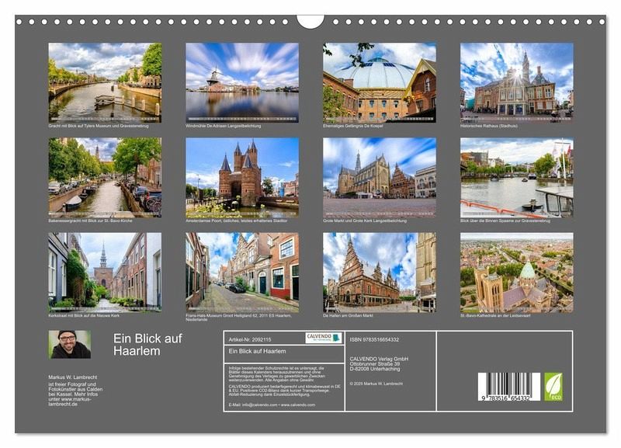Click the paragraph 'CALVENDO produziert bedarfsgerecht'
Image resolution: width=621 pixels, height=448 pixels.
[285, 391]
